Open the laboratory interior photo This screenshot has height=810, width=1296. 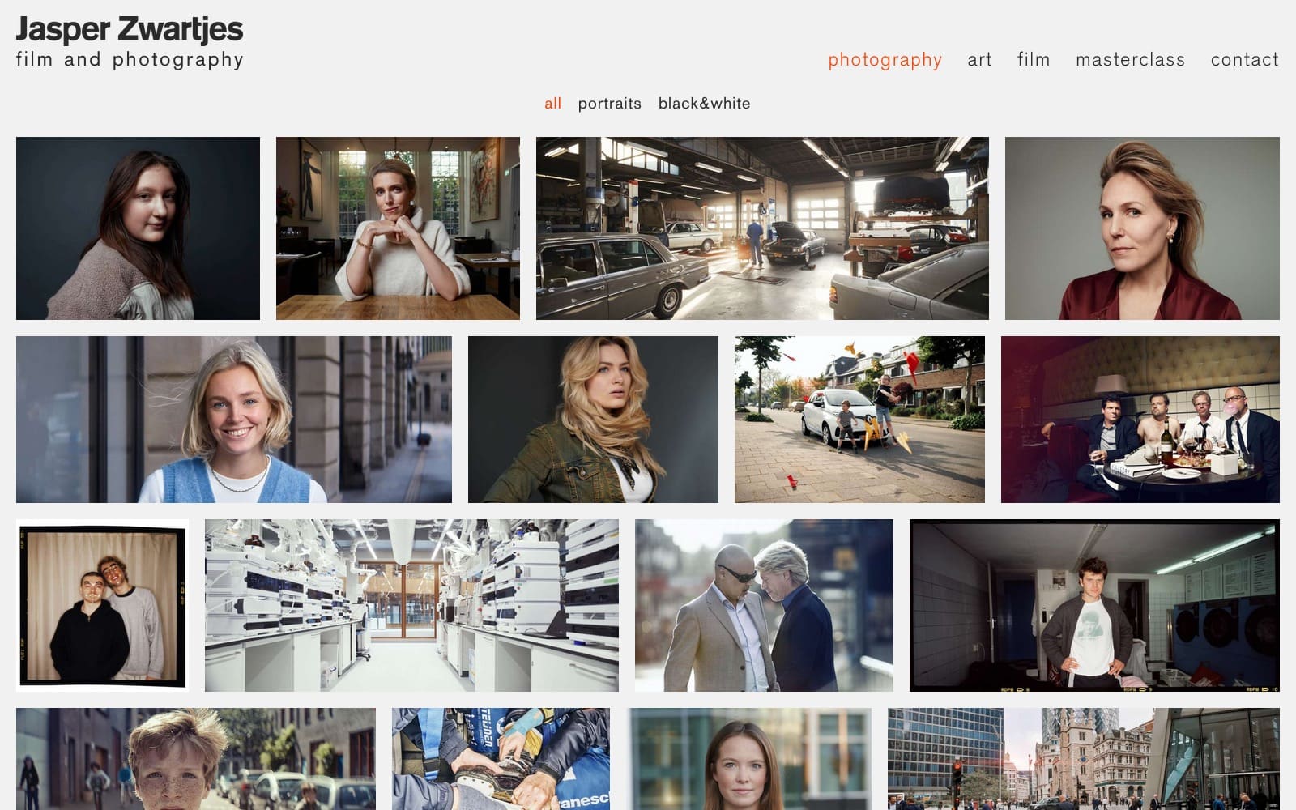(x=411, y=605)
